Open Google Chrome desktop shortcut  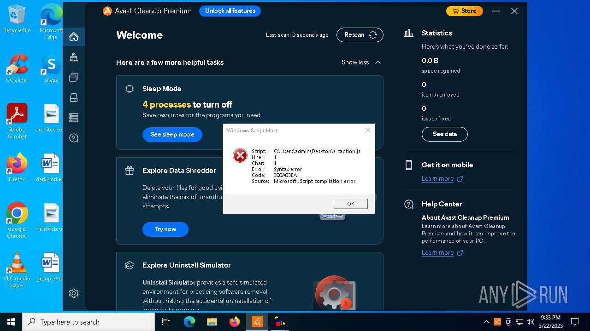click(17, 221)
